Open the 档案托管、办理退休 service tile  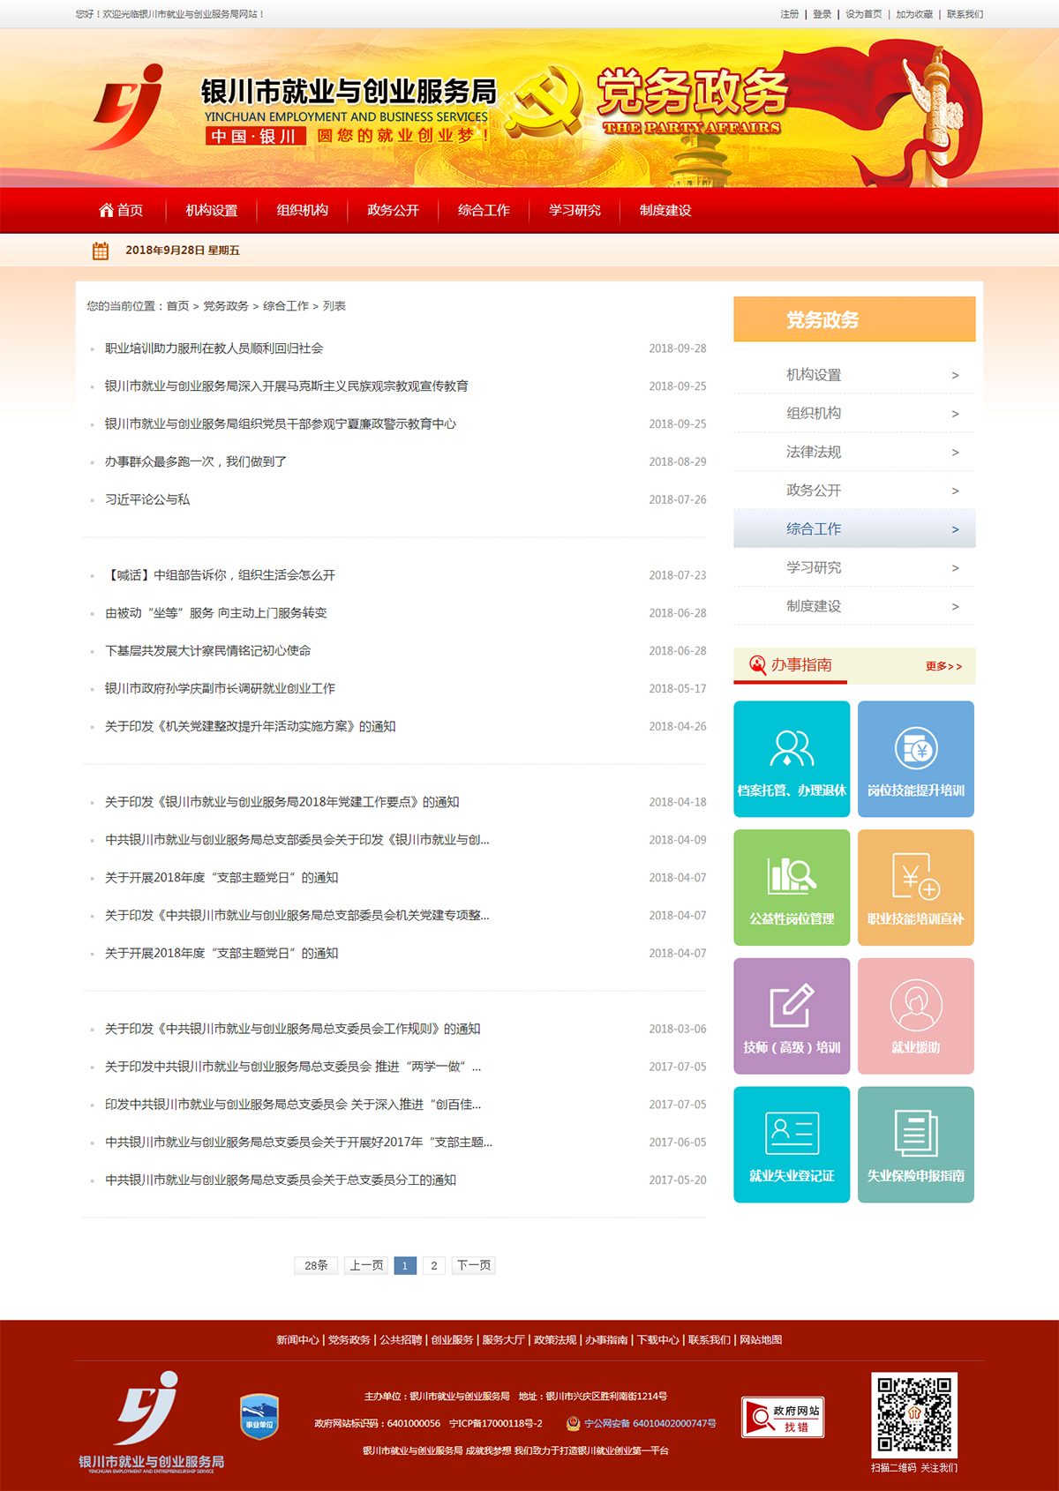point(792,759)
